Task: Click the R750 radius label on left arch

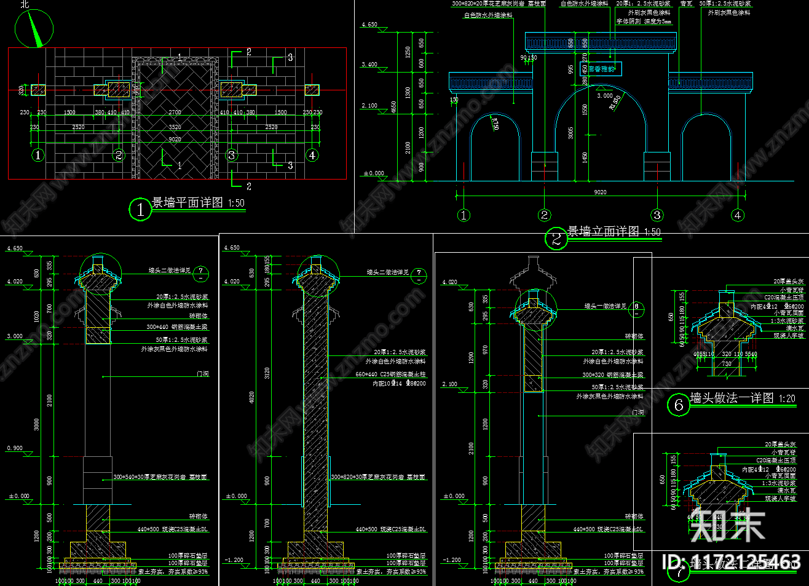Action: (x=495, y=123)
